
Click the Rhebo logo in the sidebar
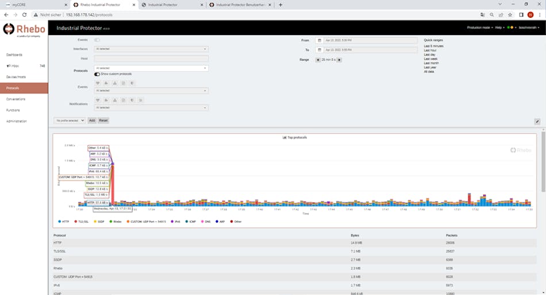point(24,30)
